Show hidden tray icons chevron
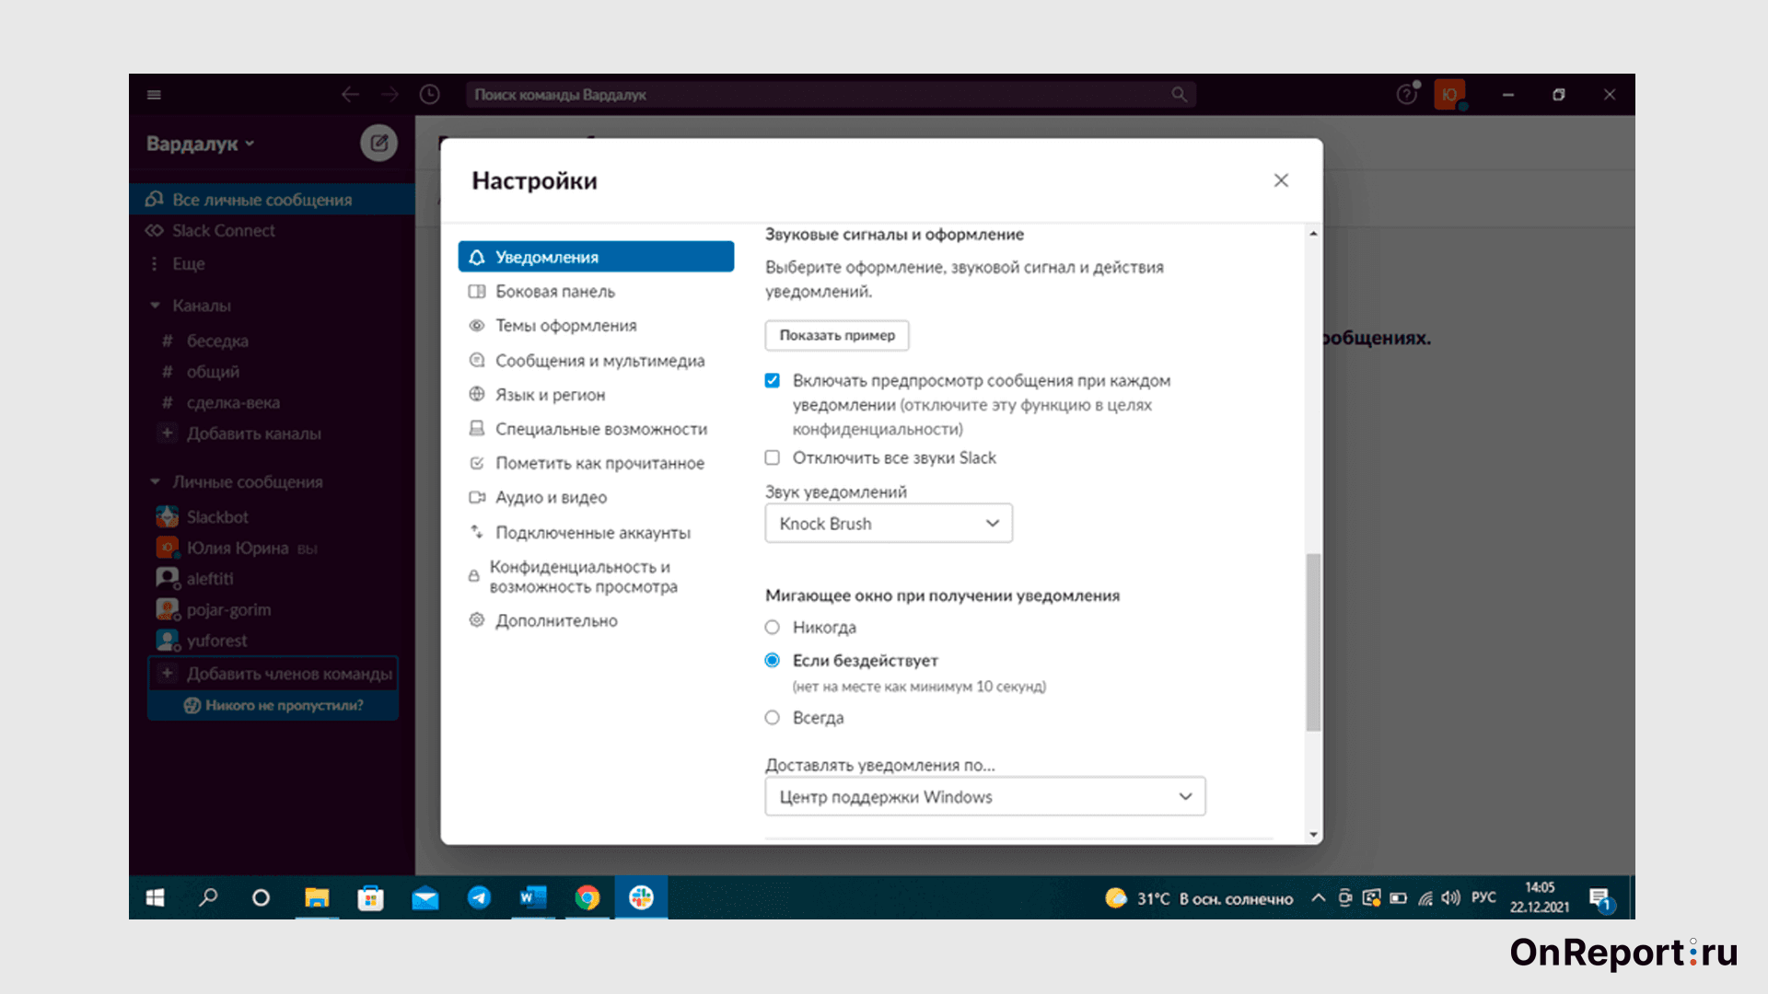Viewport: 1768px width, 994px height. click(x=1319, y=898)
